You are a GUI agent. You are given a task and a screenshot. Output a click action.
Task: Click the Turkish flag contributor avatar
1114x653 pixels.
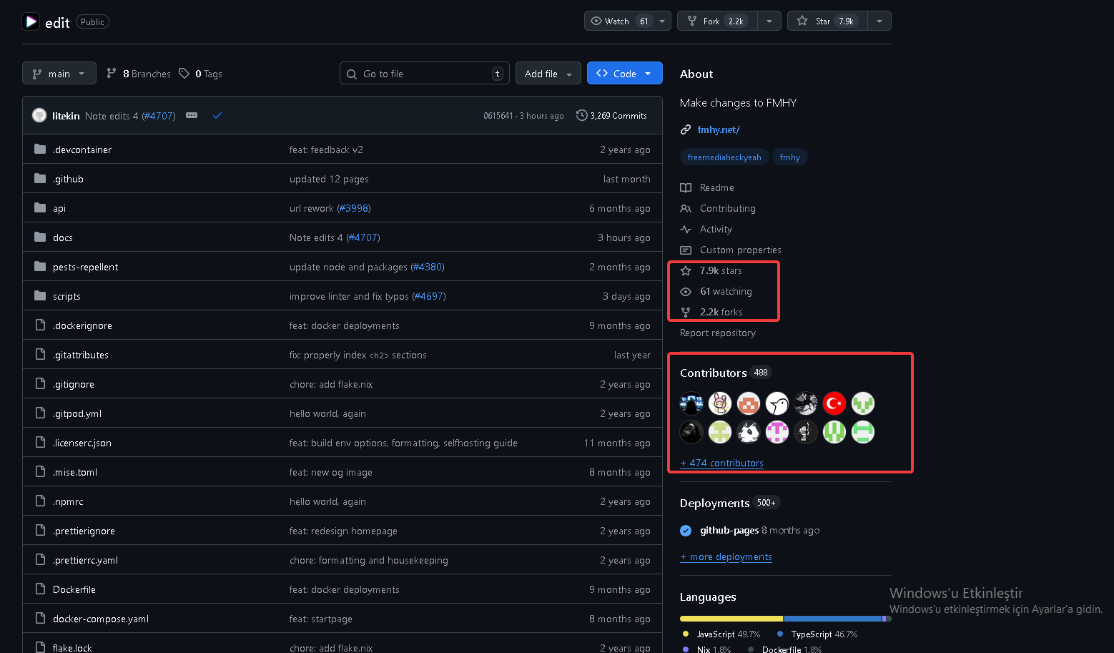click(834, 403)
